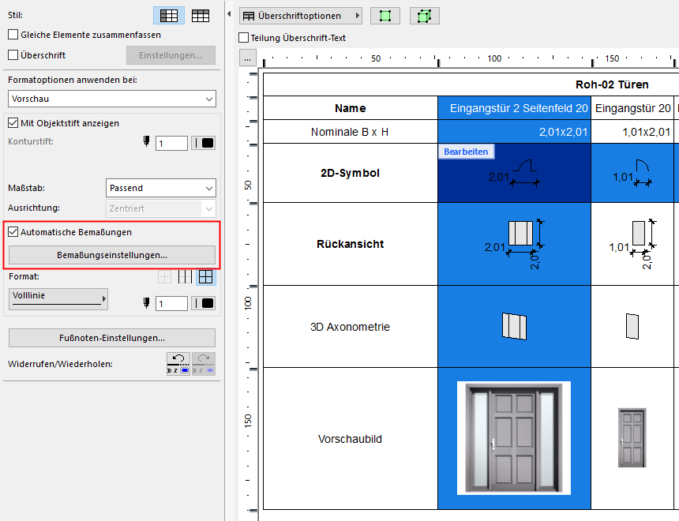Click the 'Bemaßungseinstellungen...' button
The image size is (679, 521).
click(x=111, y=255)
